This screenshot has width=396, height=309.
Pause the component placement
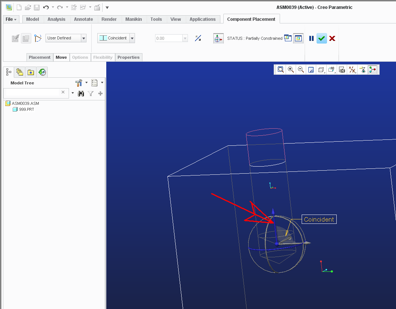point(311,38)
